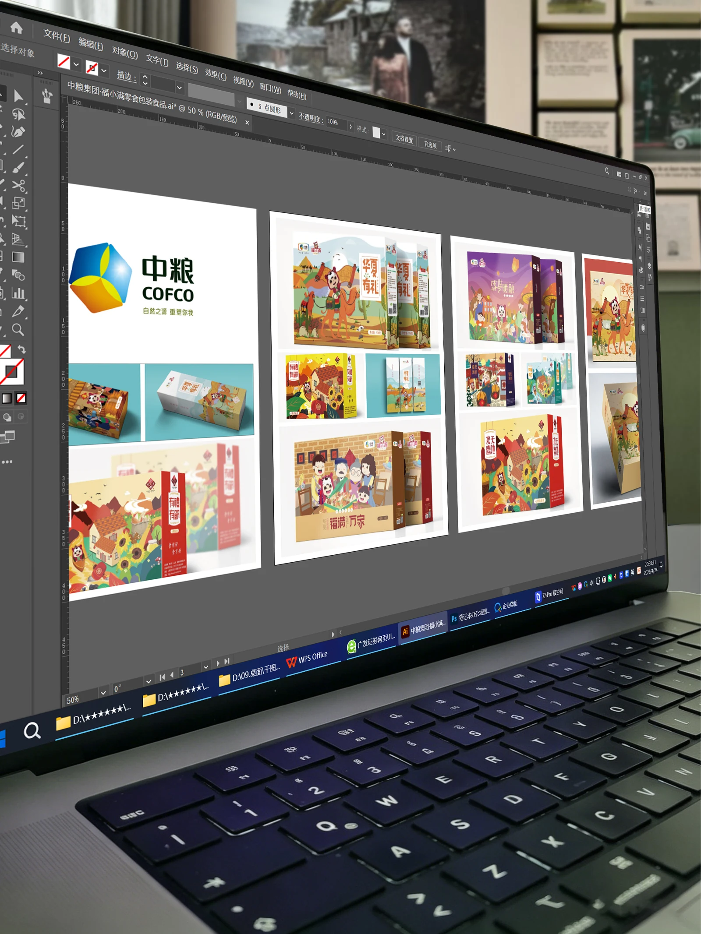Select the Curvature pen tool

tap(18, 132)
